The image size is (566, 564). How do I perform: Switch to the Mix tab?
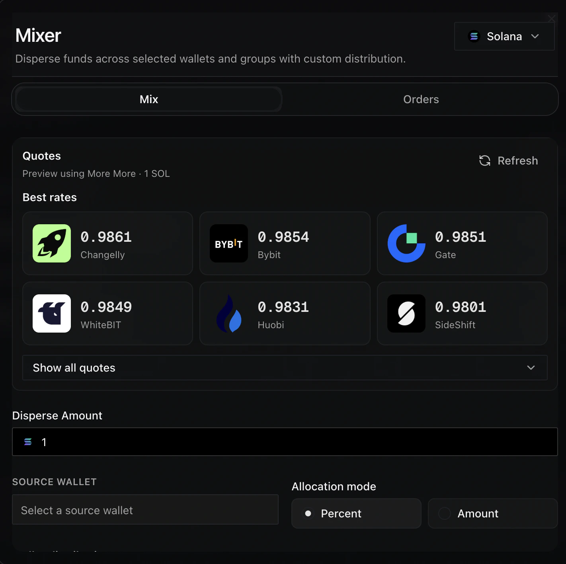point(149,99)
